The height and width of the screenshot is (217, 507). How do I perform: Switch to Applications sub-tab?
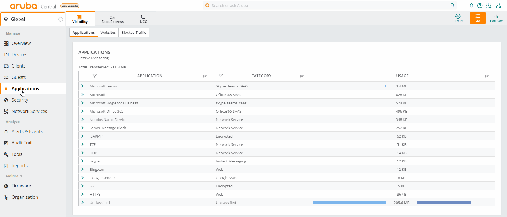pos(84,33)
